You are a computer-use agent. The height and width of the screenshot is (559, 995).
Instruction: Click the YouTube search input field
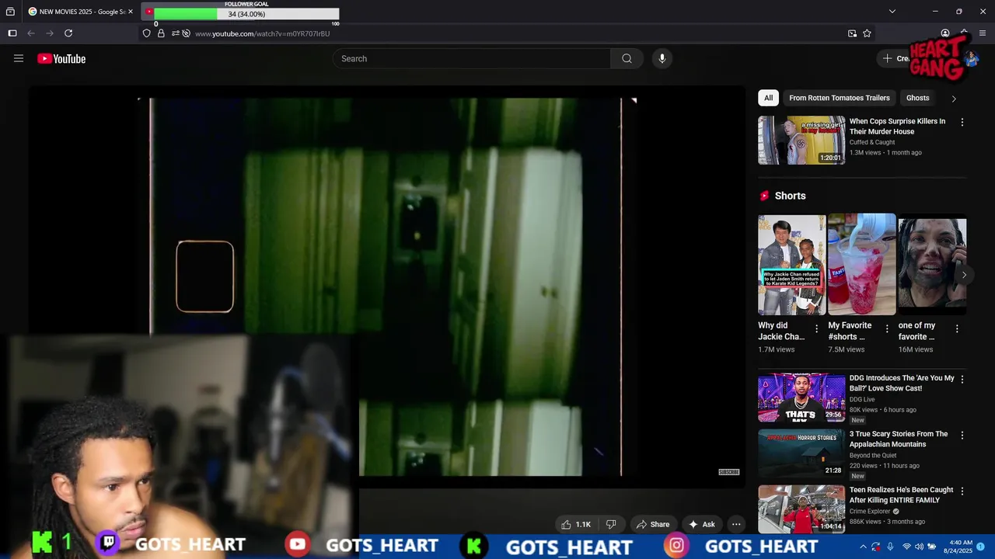click(x=472, y=58)
